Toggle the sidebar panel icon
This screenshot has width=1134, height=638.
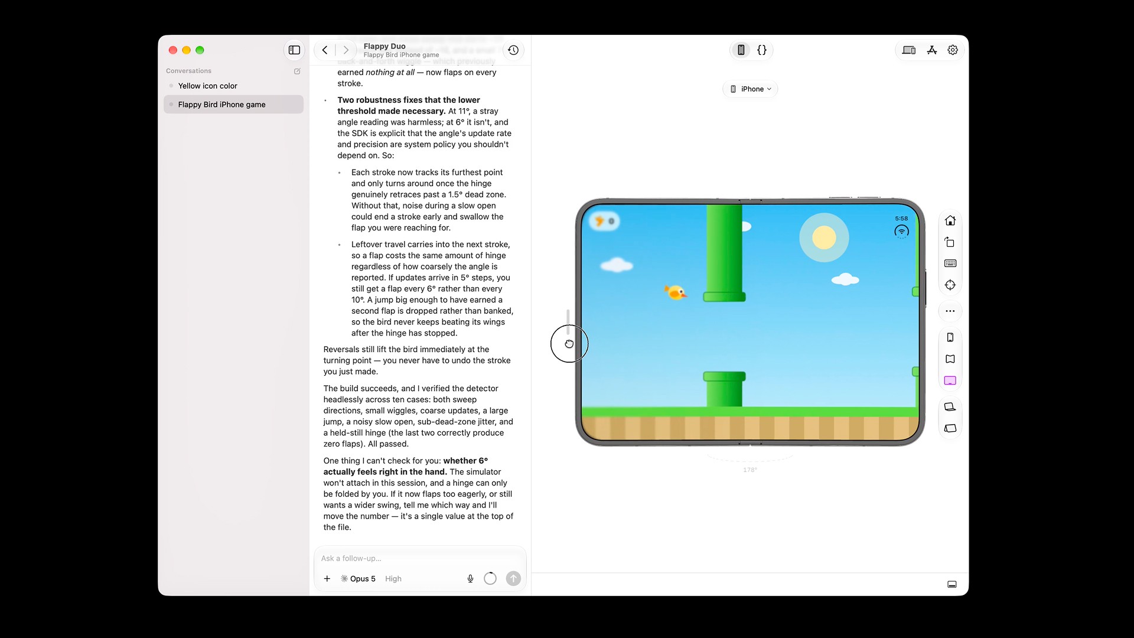coord(294,50)
